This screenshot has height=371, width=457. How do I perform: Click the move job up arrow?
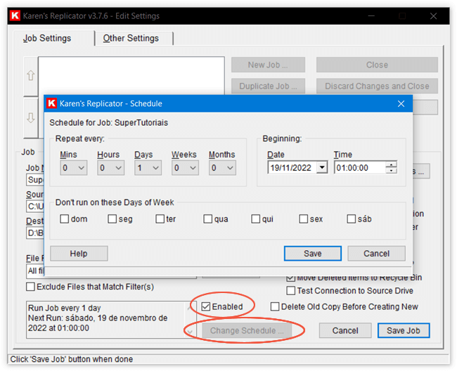(x=30, y=75)
